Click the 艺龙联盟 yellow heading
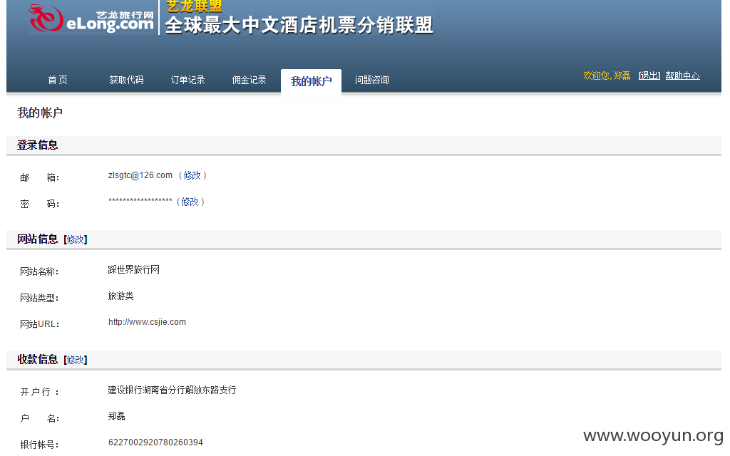Image resolution: width=730 pixels, height=456 pixels. click(x=194, y=6)
